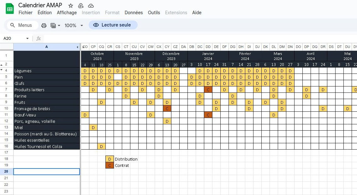Collapse column A using the triangle arrow

77,46
